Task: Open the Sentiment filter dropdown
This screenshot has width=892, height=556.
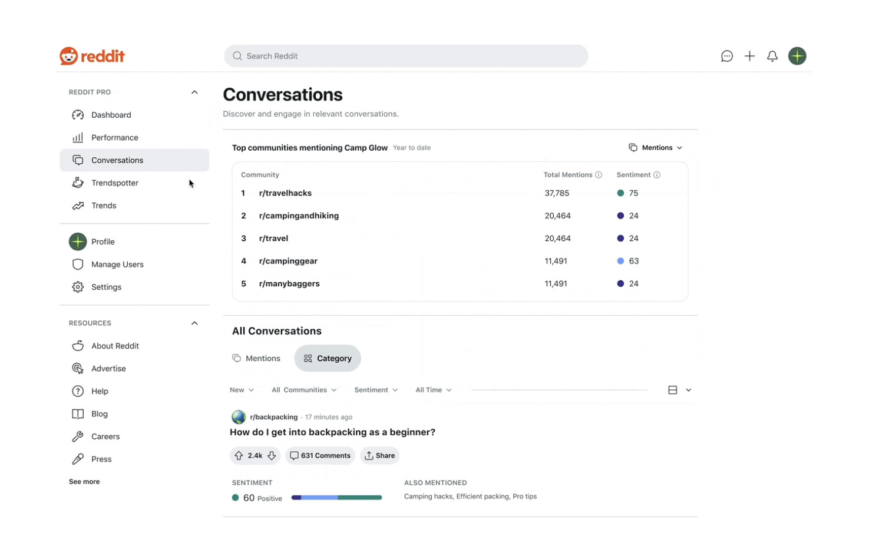Action: [375, 389]
